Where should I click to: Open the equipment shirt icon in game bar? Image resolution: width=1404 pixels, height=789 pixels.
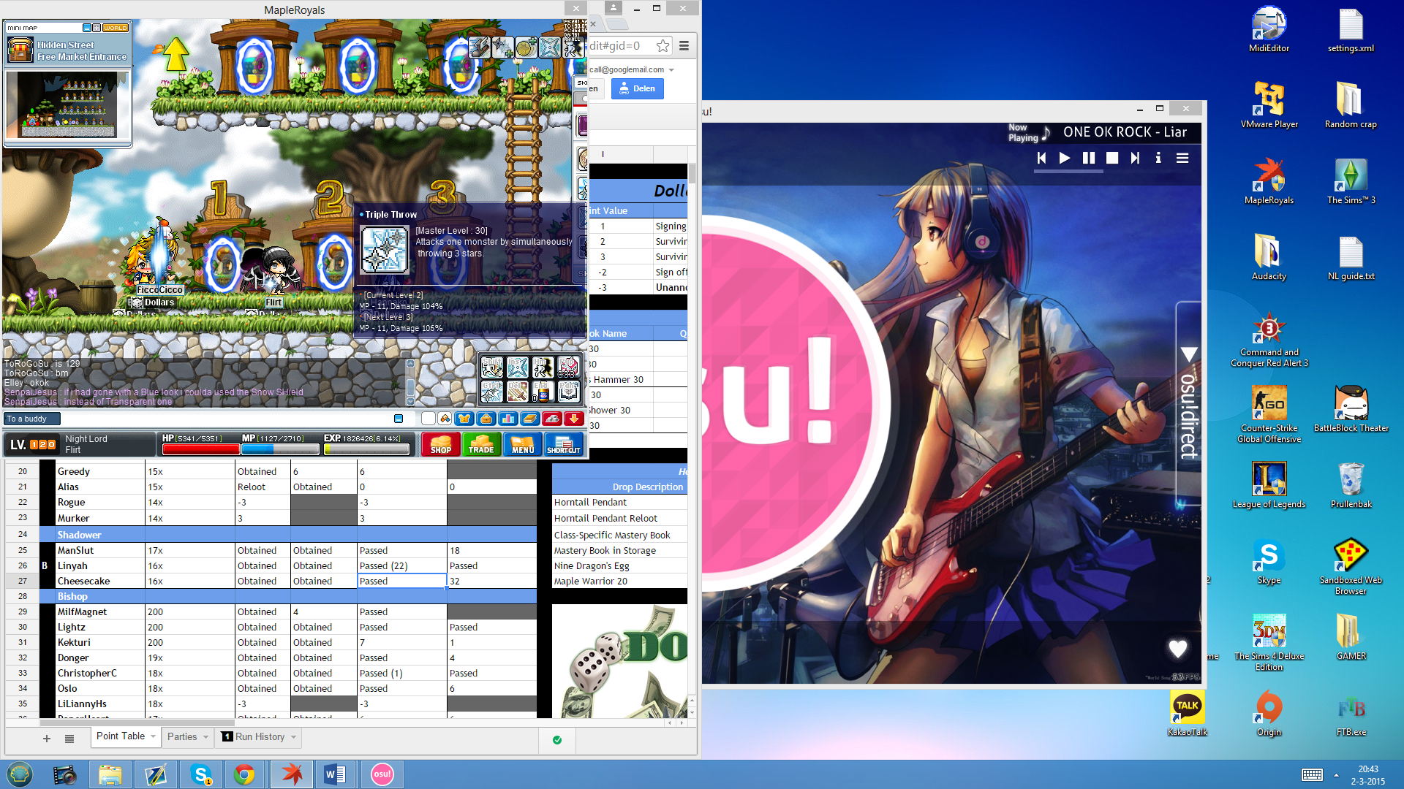pos(464,419)
